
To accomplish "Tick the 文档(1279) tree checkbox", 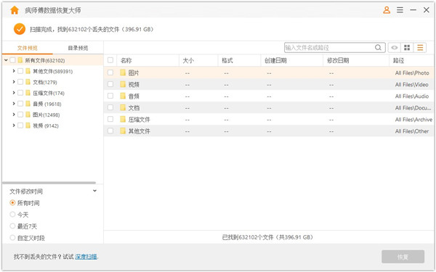I will 20,82.
